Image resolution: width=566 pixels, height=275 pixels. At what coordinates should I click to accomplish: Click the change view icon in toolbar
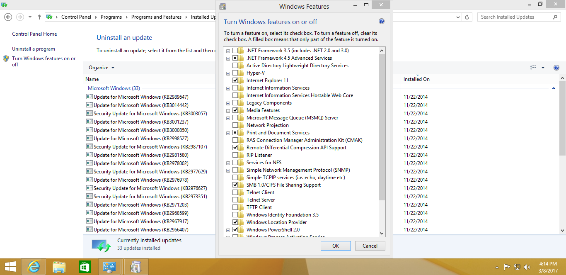[x=533, y=68]
